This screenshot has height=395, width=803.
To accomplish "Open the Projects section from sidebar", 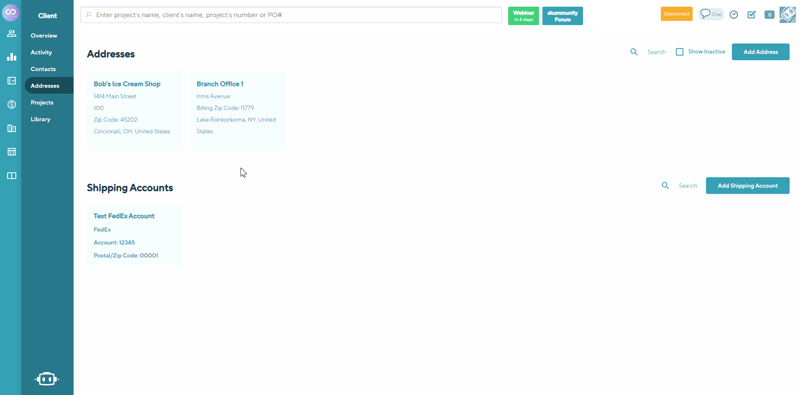I will tap(42, 102).
